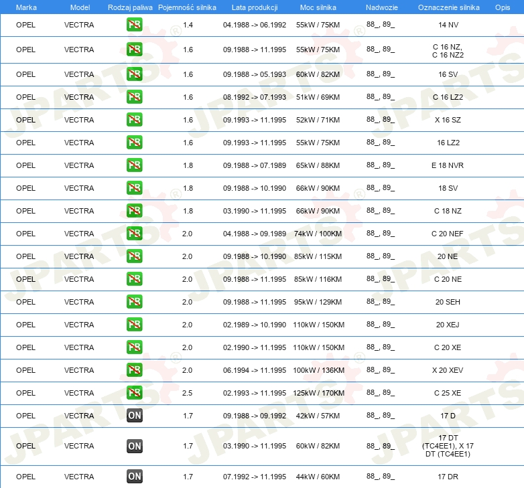Click the petrol icon in the C 20 XE row
The height and width of the screenshot is (488, 524).
pyautogui.click(x=134, y=347)
